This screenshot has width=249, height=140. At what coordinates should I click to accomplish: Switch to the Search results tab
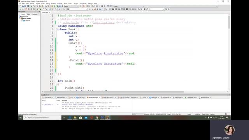[60, 98]
